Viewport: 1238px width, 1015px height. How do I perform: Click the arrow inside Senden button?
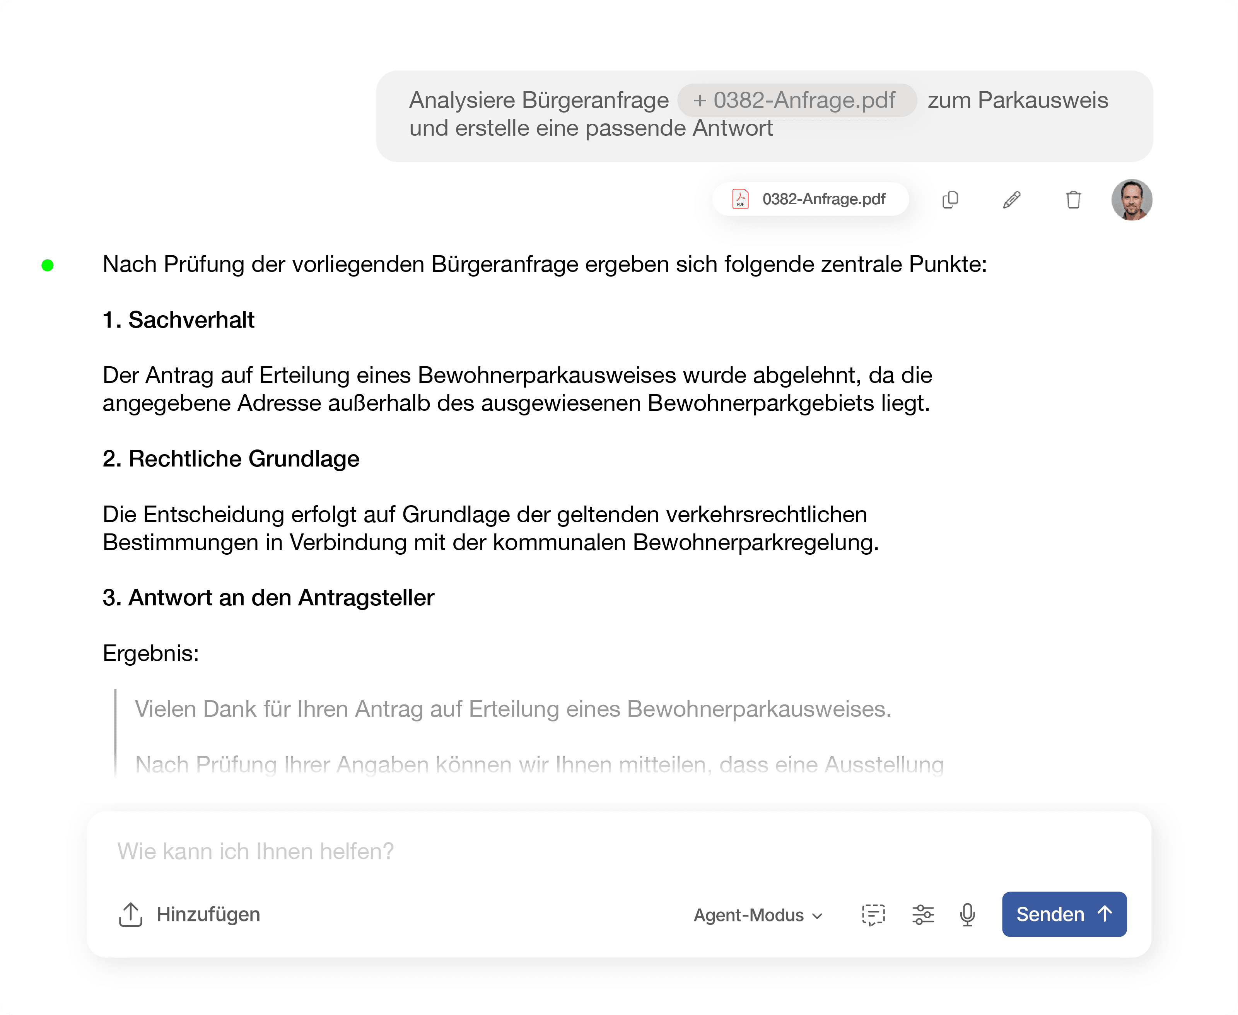pyautogui.click(x=1105, y=913)
